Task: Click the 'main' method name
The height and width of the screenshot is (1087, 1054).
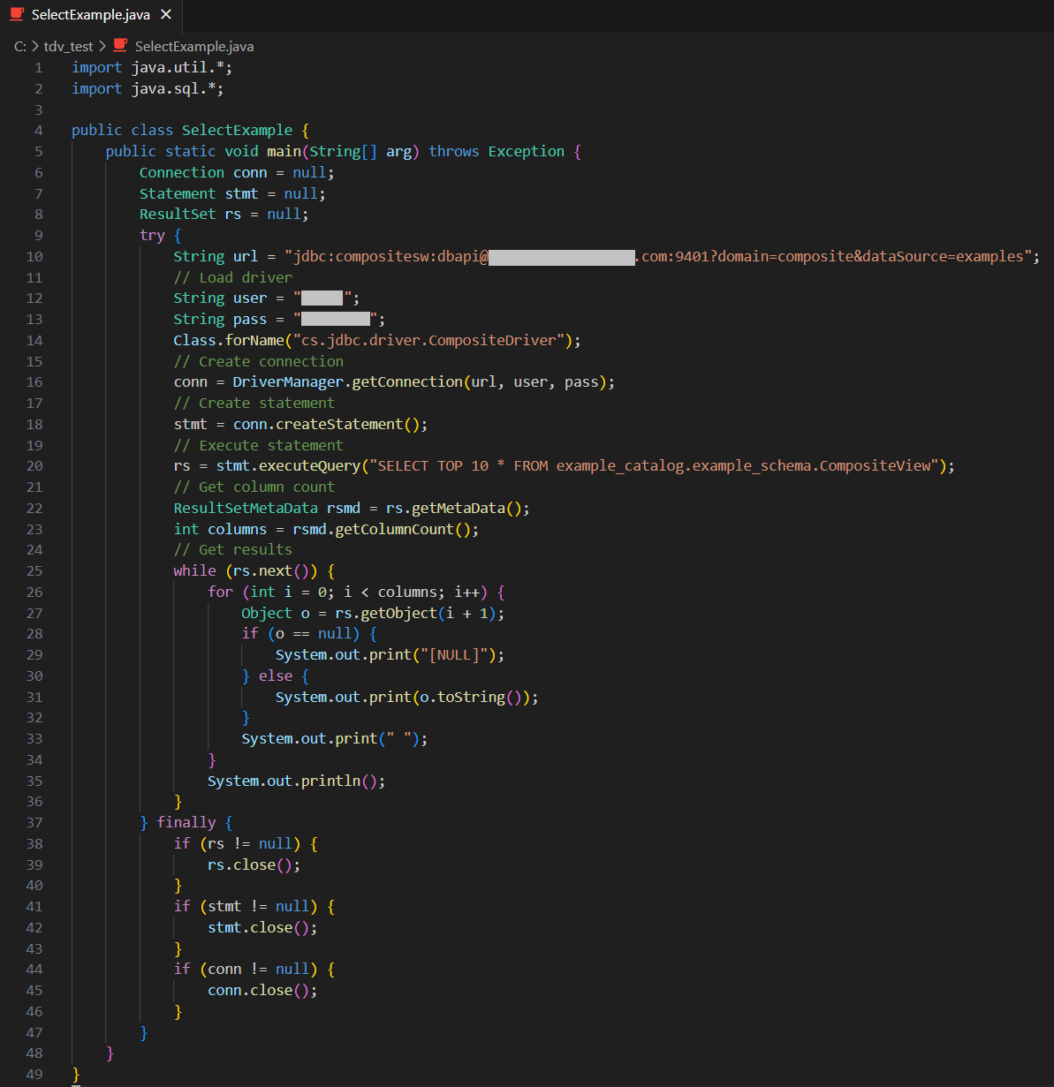Action: click(x=284, y=152)
